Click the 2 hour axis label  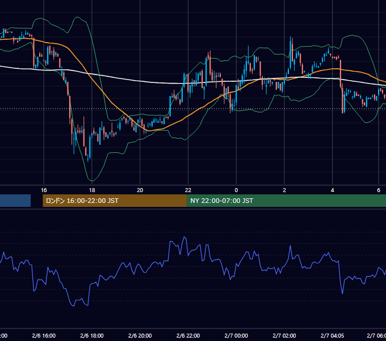click(x=284, y=190)
